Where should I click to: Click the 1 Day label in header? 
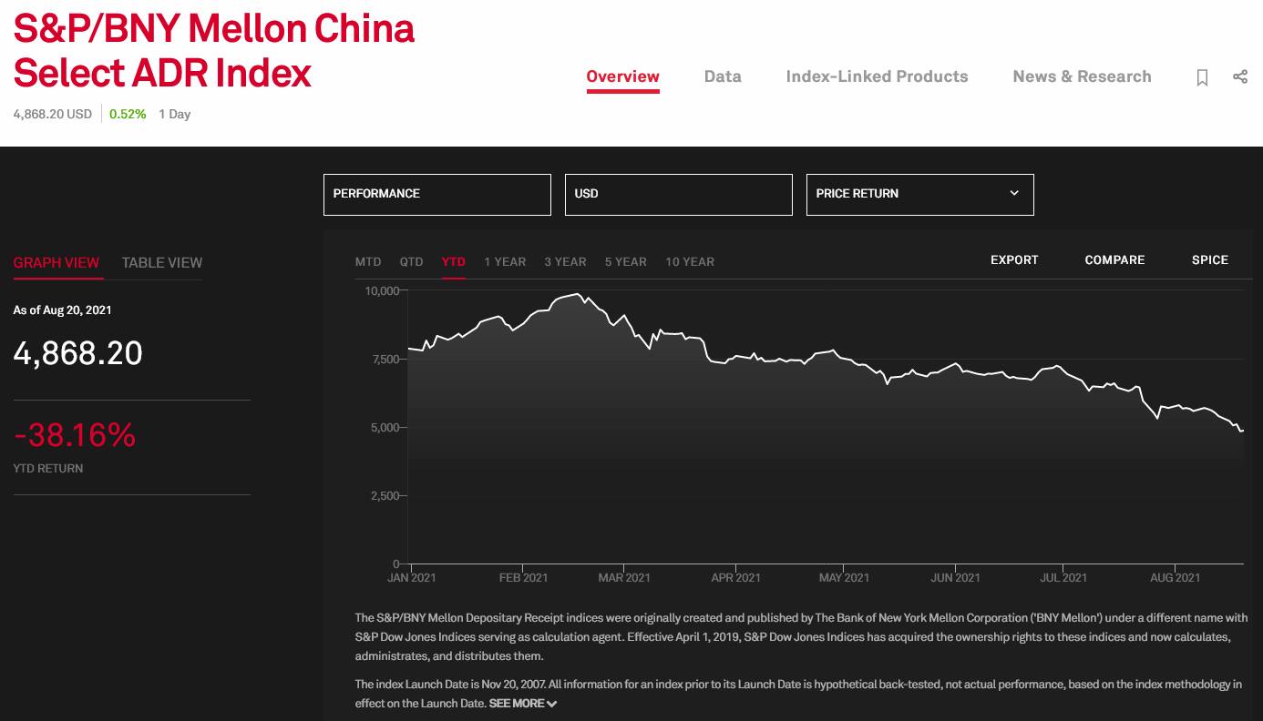tap(174, 114)
